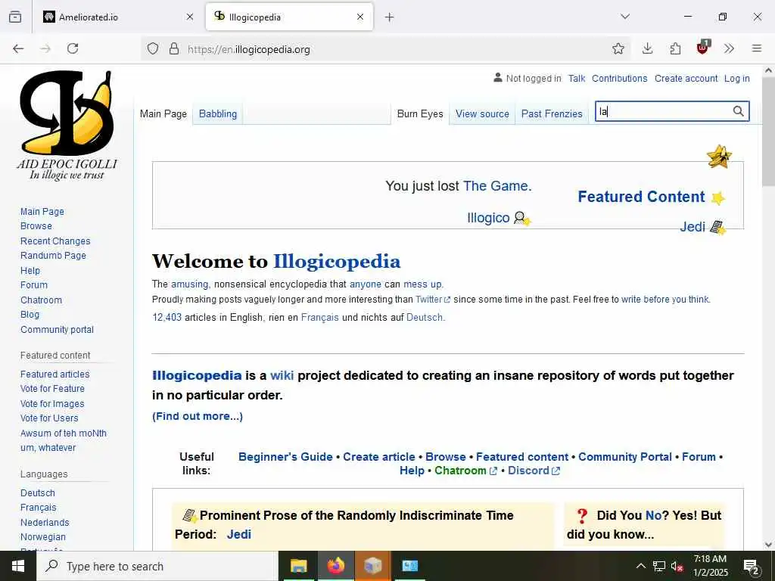Click the Create article link
Screen dimensions: 775x581
point(378,456)
